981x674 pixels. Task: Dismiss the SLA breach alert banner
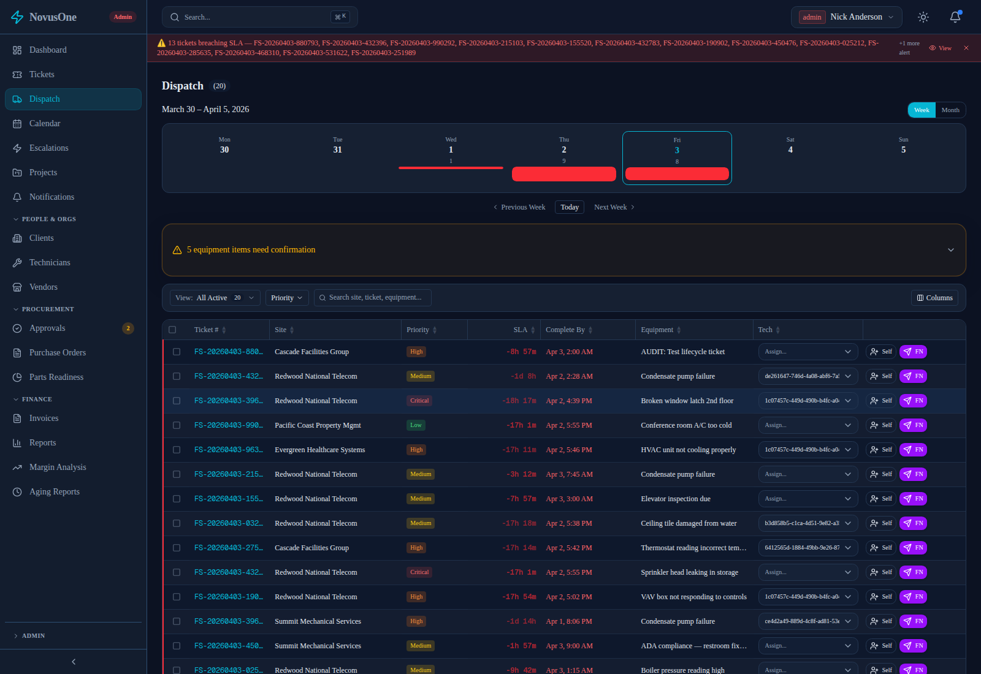pyautogui.click(x=966, y=48)
